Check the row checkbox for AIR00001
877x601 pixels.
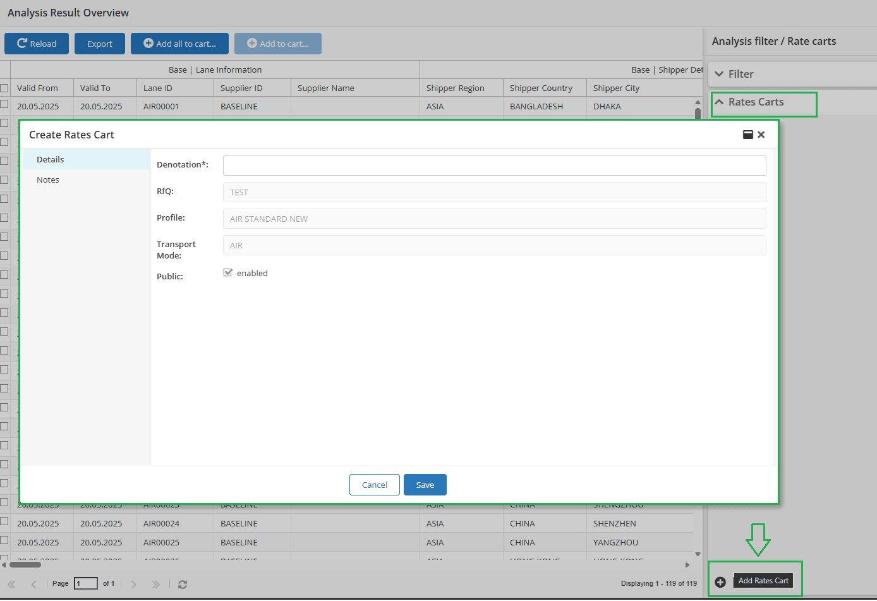pyautogui.click(x=4, y=104)
